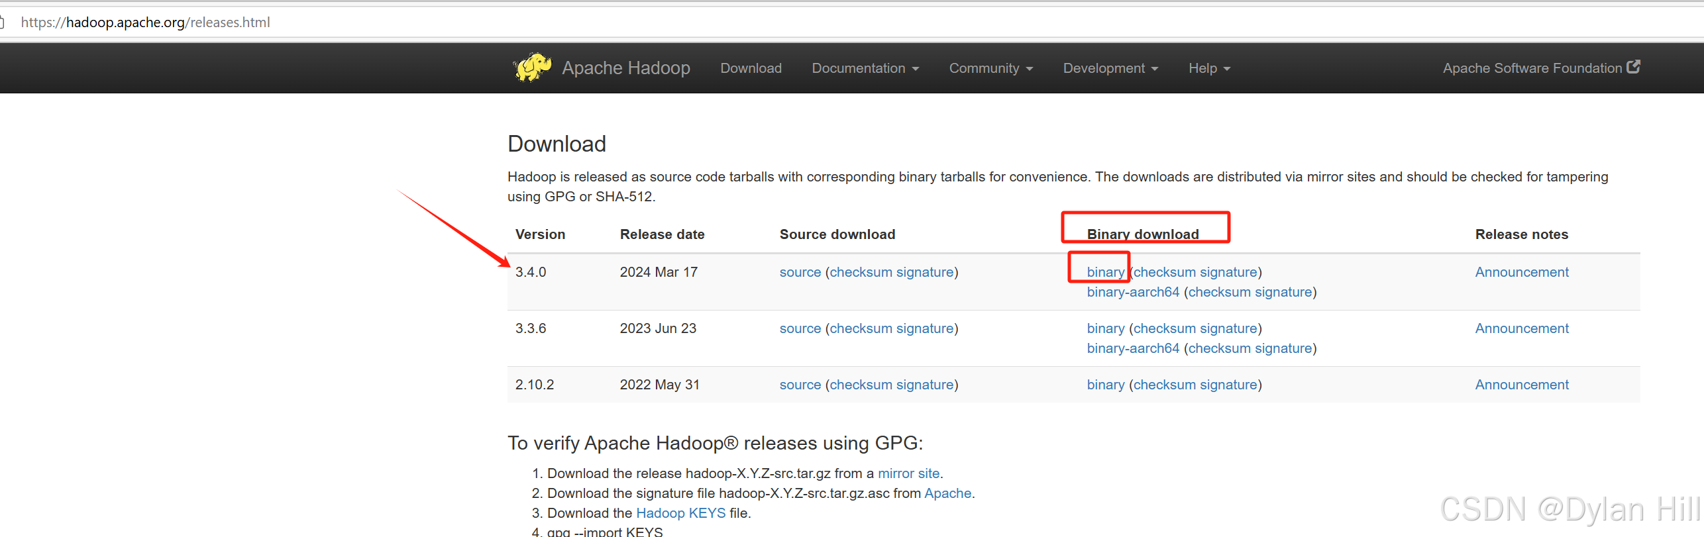Open binary checksum for version 3.3.6
Viewport: 1704px width, 537px height.
(1165, 328)
